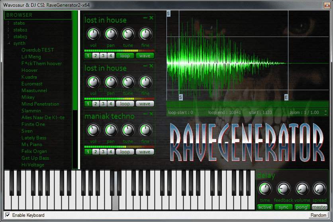
Task: Click the tune knob in first slot
Action: click(x=128, y=34)
